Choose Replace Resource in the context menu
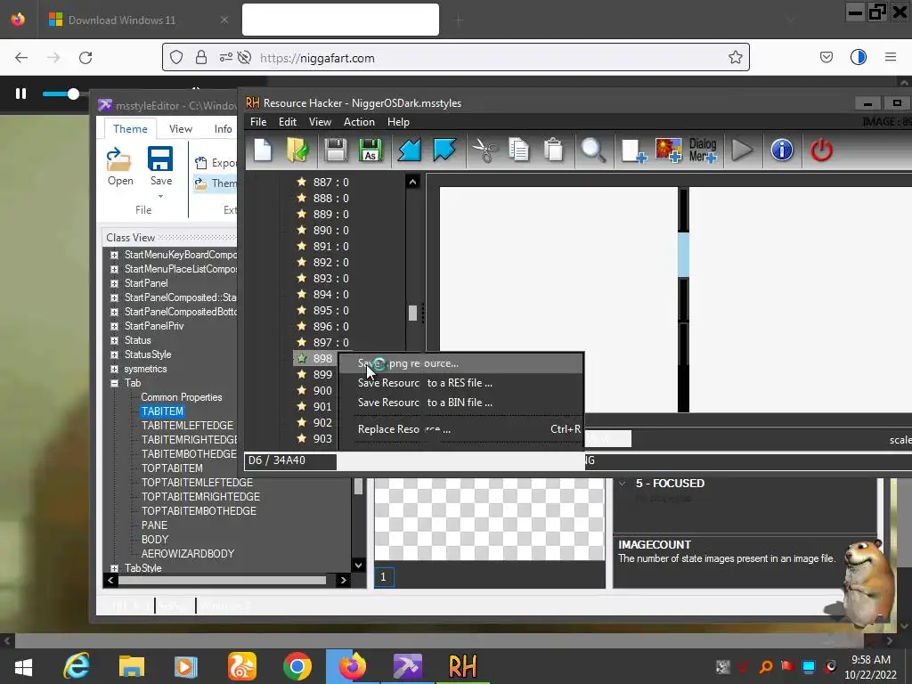 click(x=460, y=429)
